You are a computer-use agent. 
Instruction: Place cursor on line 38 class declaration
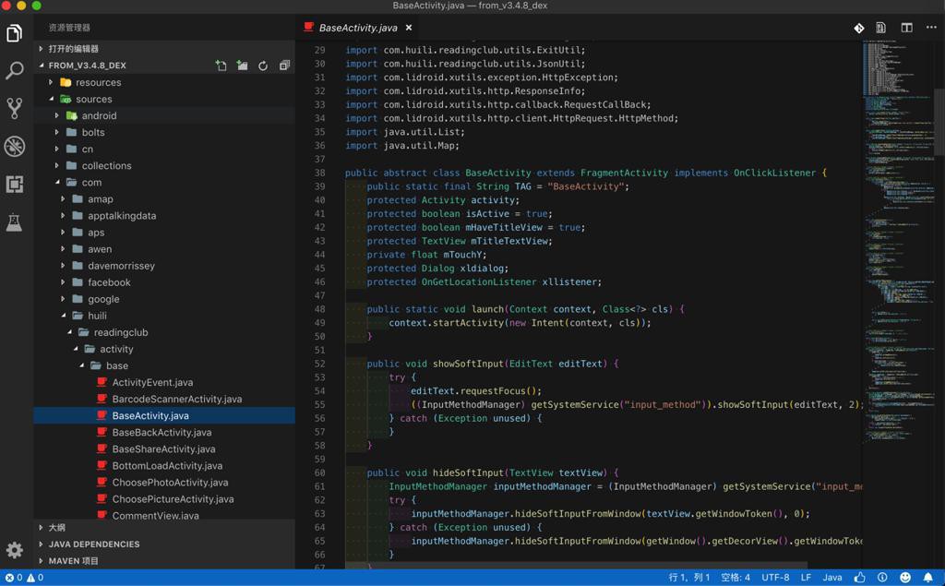coord(585,173)
